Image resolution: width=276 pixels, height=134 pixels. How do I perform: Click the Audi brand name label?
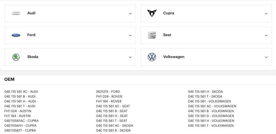[x=31, y=13]
